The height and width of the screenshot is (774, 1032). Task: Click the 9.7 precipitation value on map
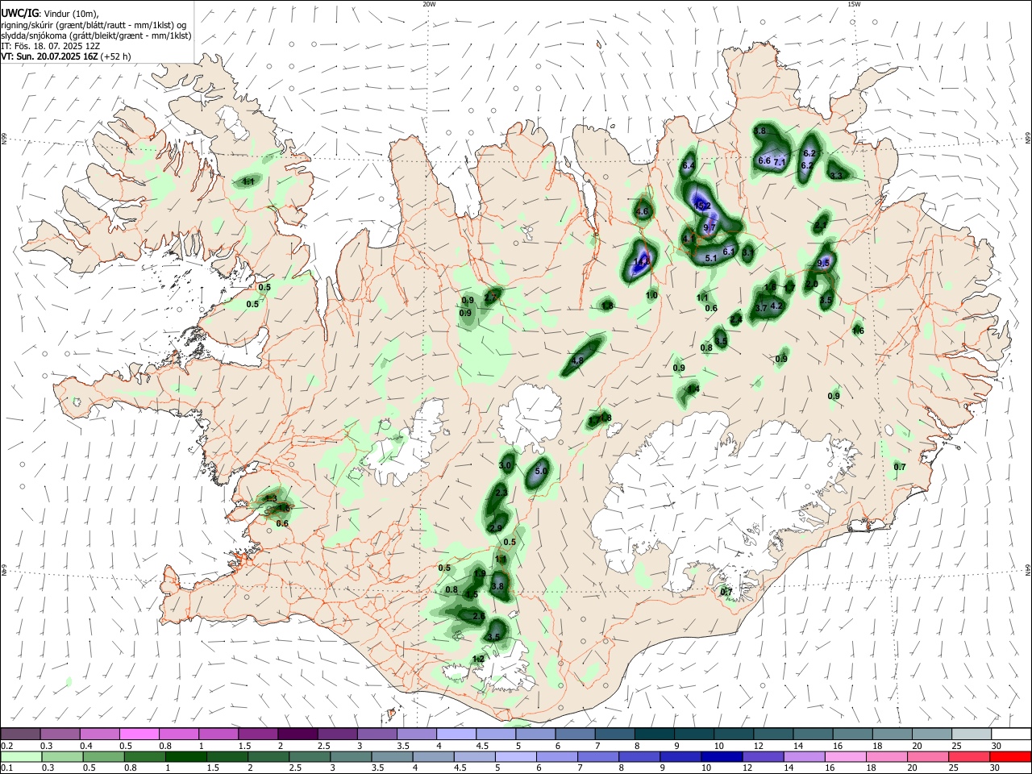click(x=709, y=228)
